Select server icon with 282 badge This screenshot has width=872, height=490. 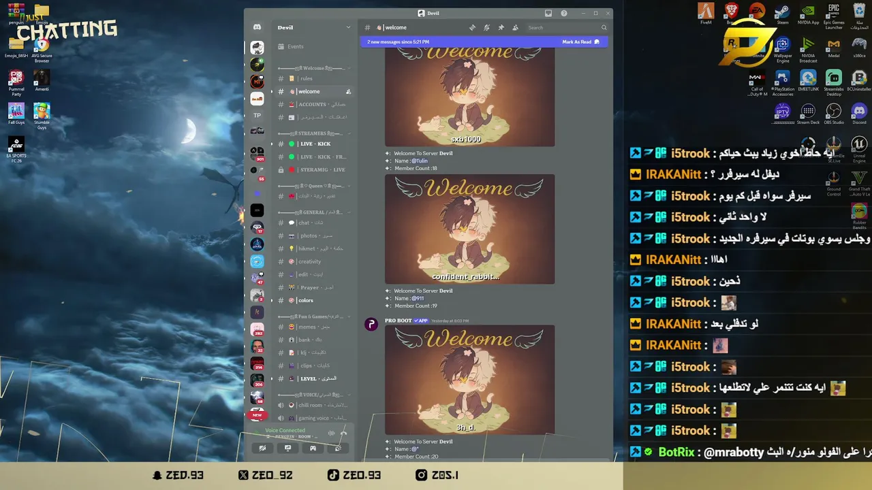click(257, 329)
